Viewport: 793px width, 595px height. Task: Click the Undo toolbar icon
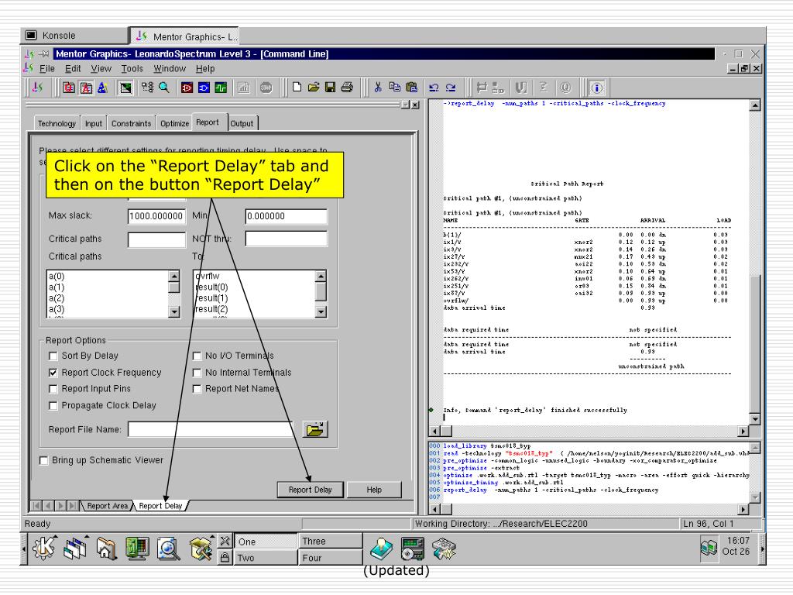[434, 88]
